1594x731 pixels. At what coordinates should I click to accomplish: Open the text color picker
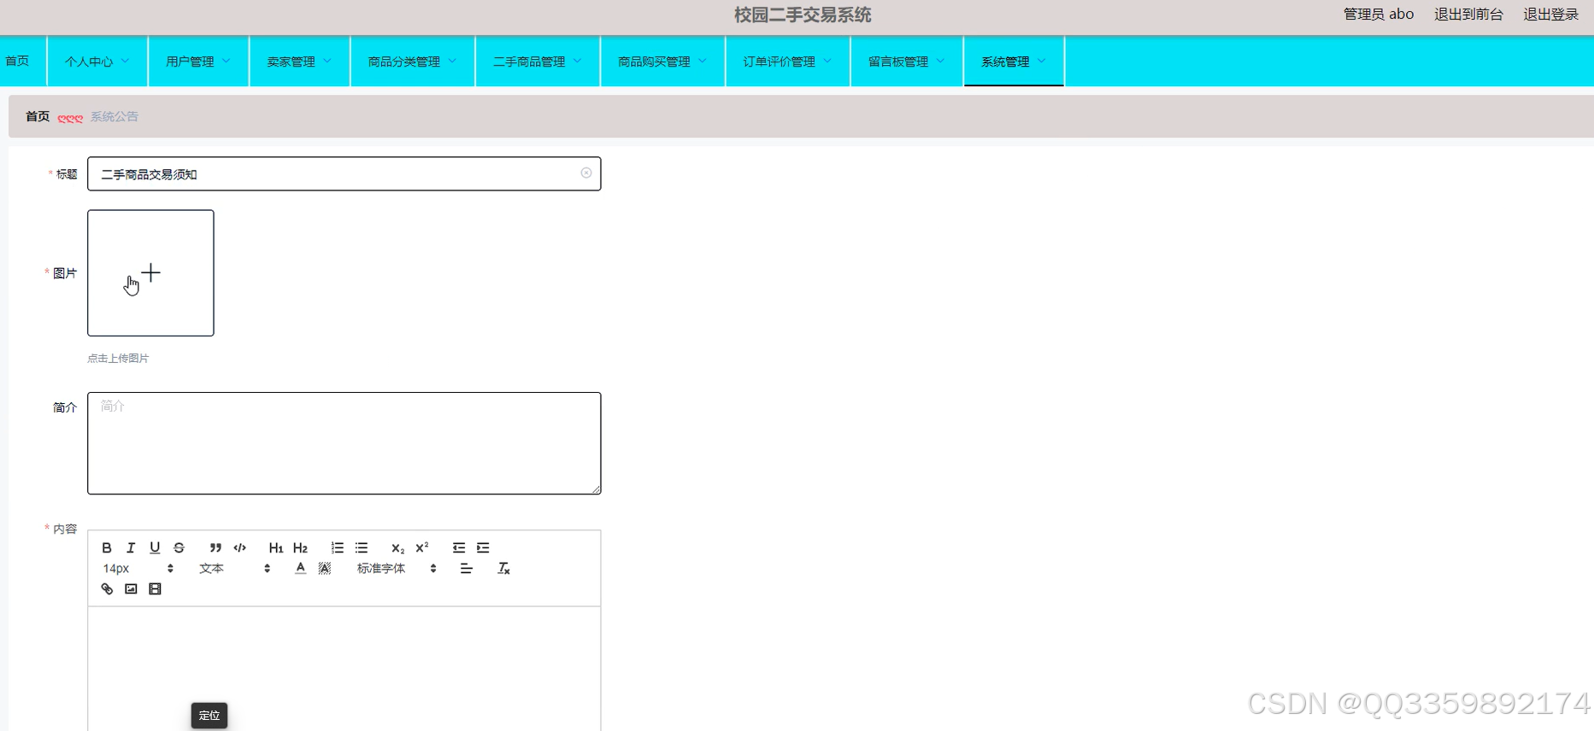(300, 568)
